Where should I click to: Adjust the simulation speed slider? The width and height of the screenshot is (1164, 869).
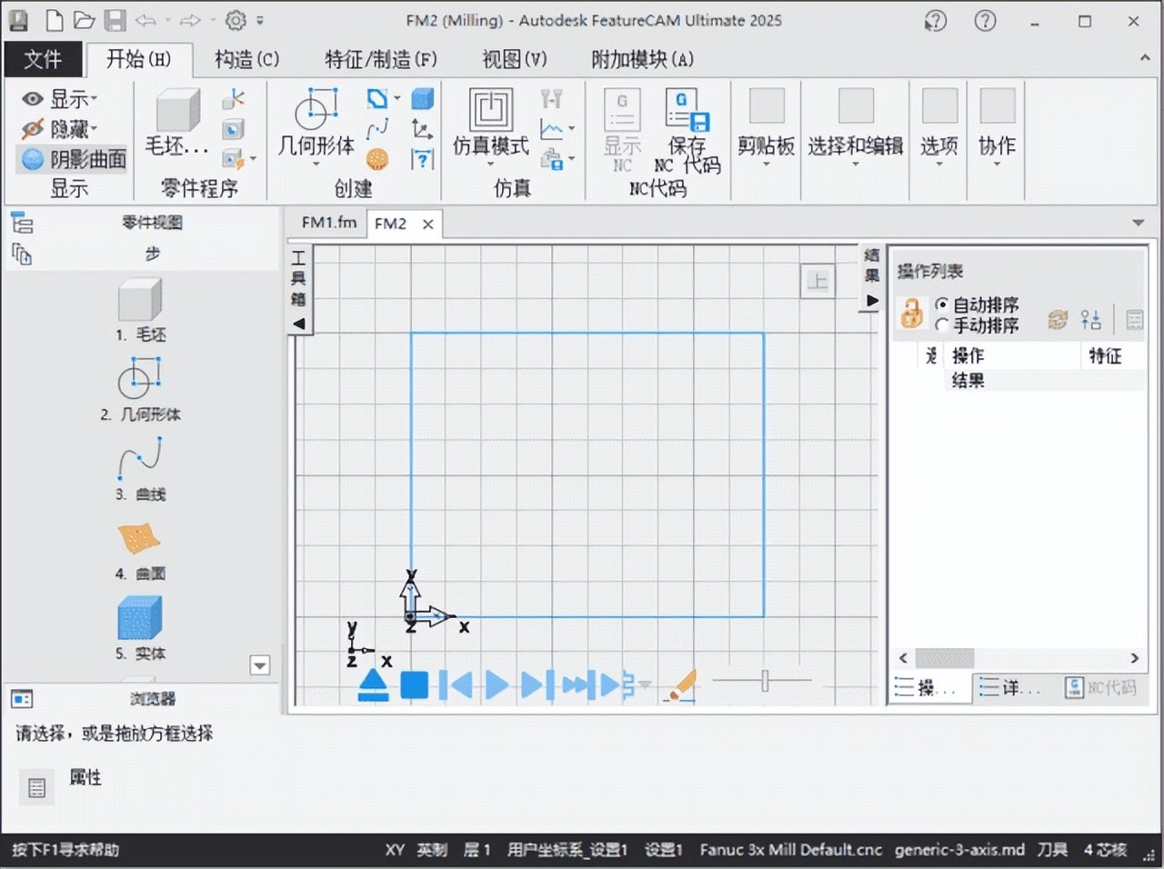pos(765,680)
